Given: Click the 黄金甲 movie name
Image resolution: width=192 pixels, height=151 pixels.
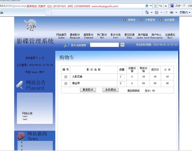Looking at the screenshot, I should click(76, 83).
